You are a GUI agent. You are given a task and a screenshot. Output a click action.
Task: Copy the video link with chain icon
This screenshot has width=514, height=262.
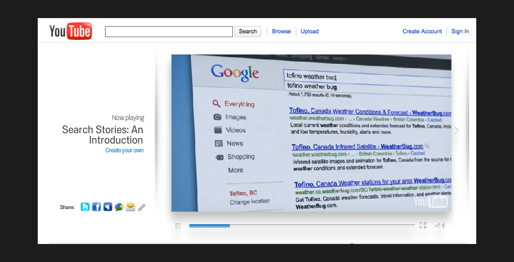point(142,207)
